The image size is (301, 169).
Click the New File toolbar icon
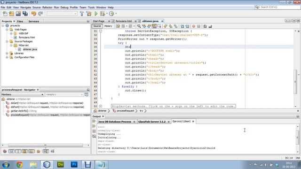coord(5,14)
